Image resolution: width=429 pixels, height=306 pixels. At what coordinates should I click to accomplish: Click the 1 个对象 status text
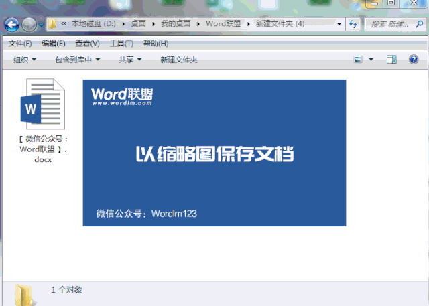click(66, 290)
